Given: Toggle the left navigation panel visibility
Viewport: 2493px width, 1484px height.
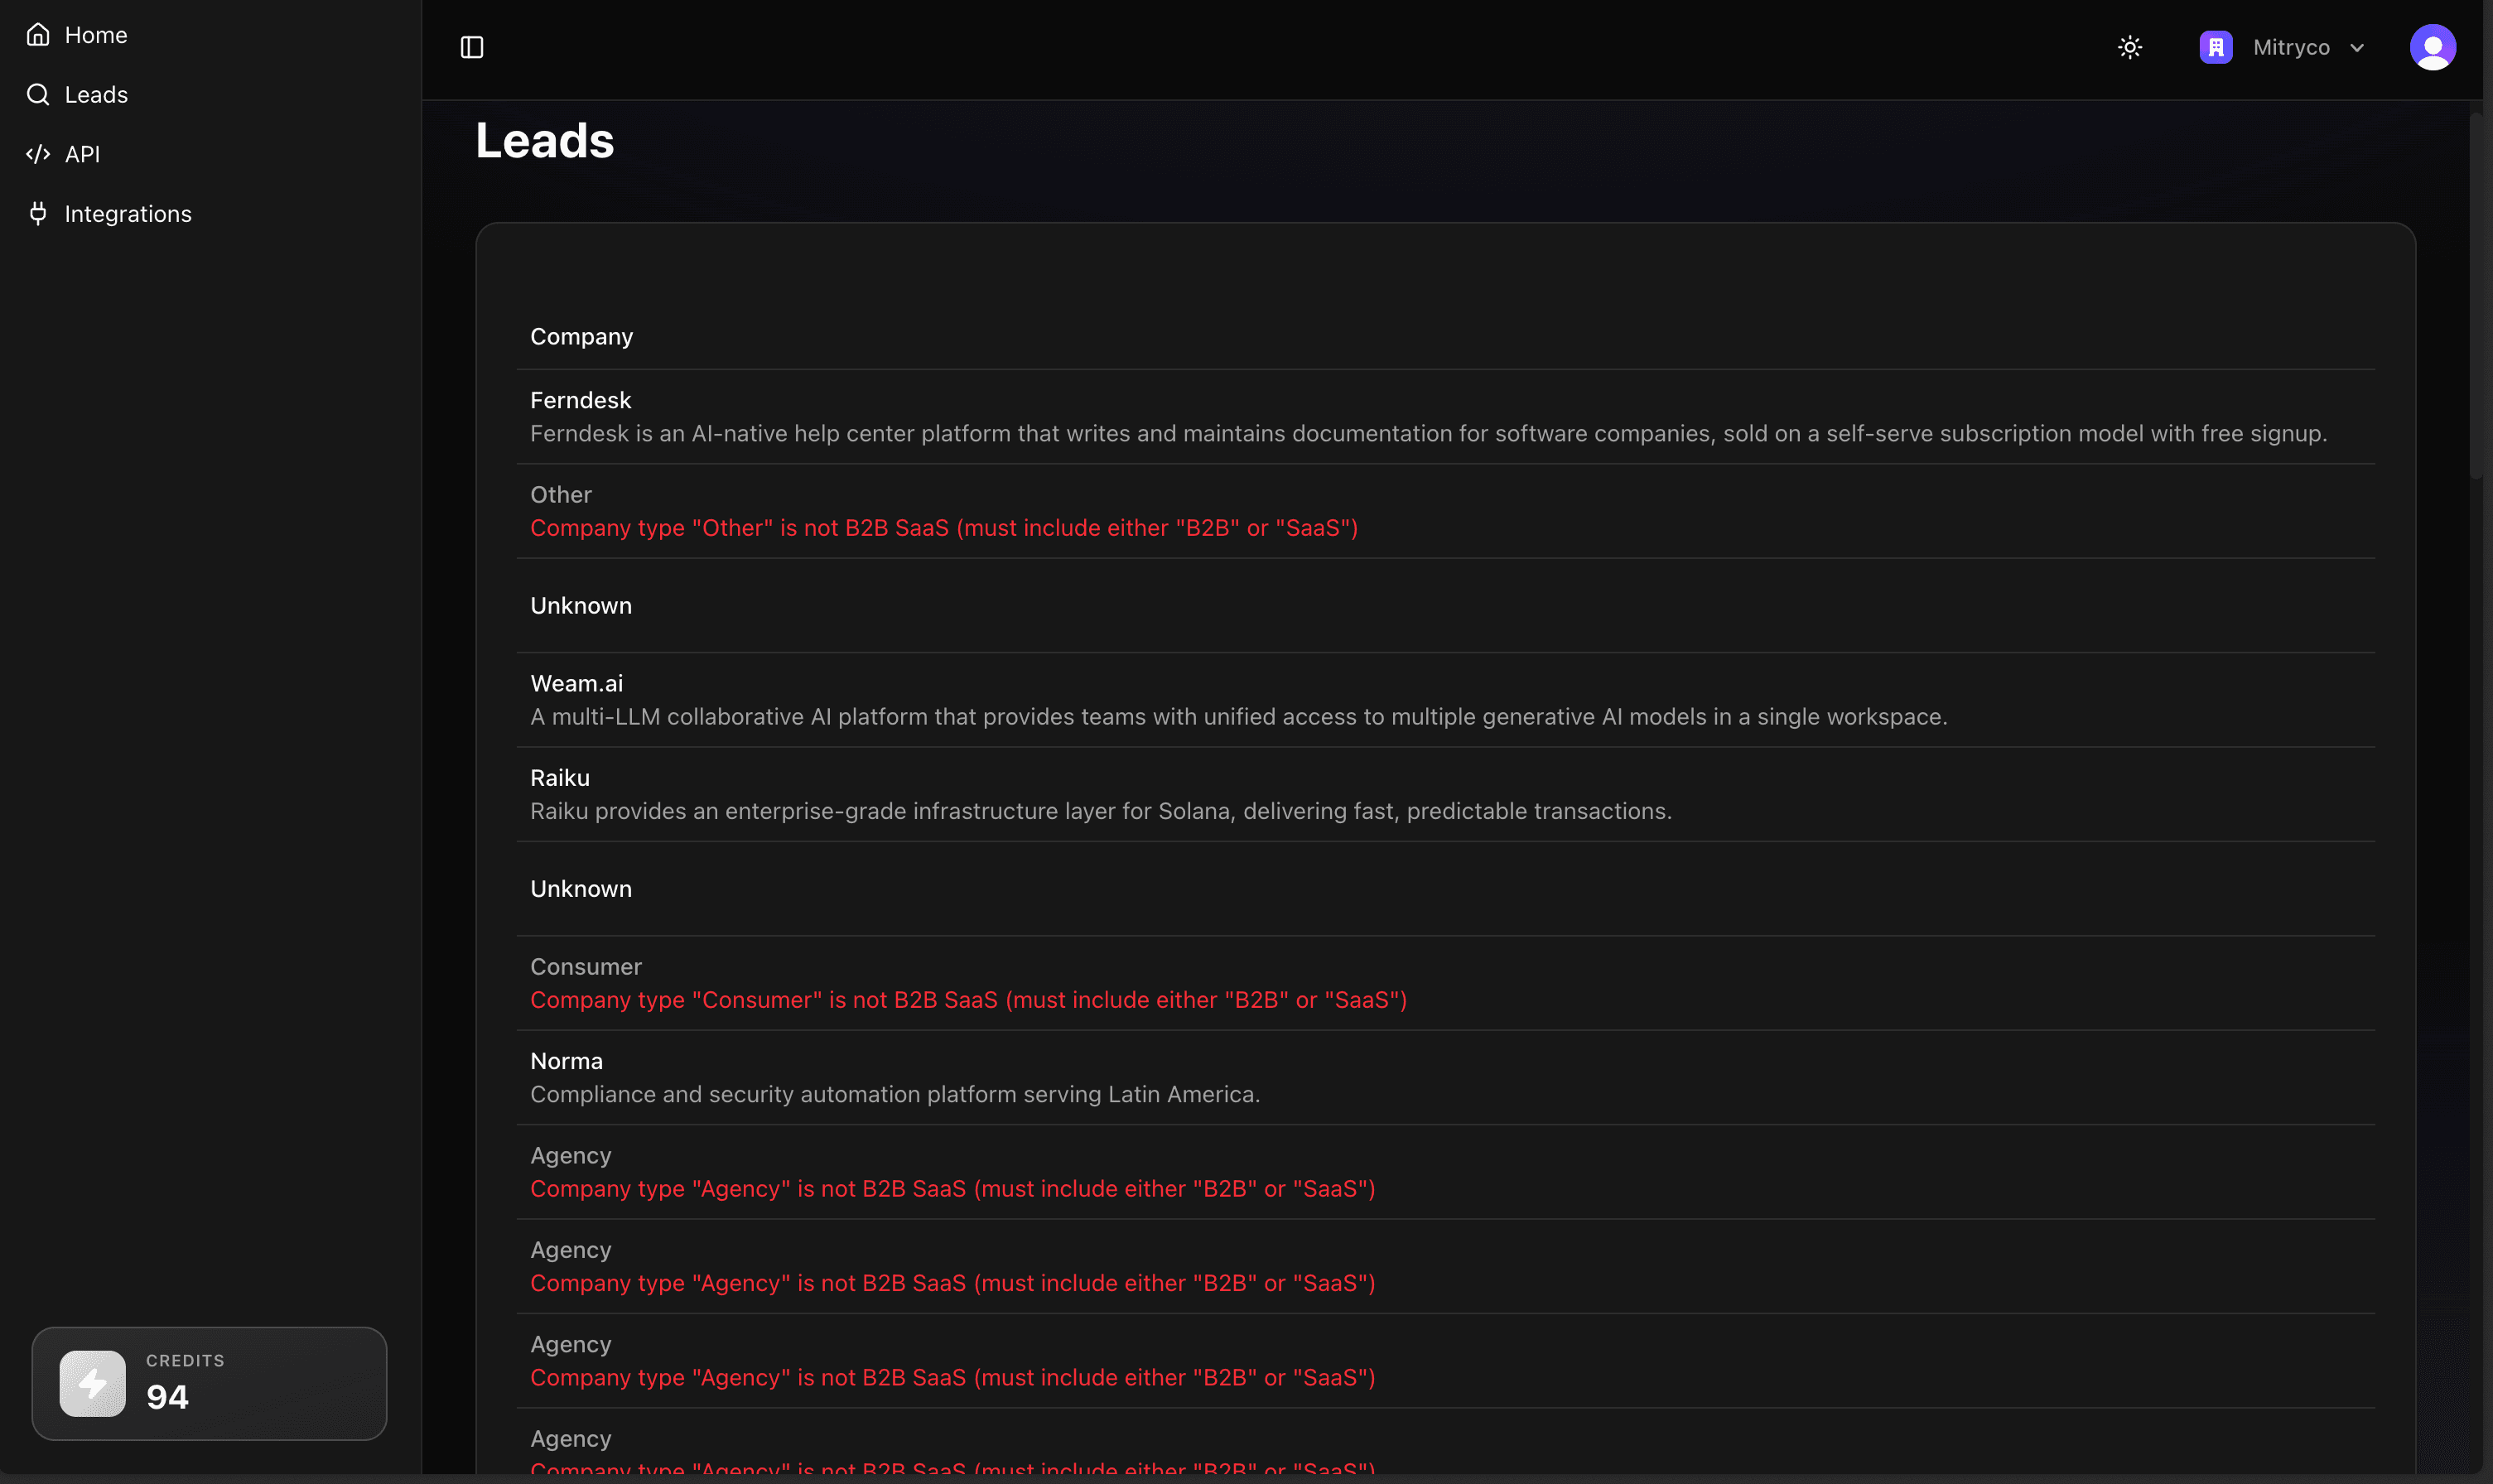Looking at the screenshot, I should click(x=471, y=46).
